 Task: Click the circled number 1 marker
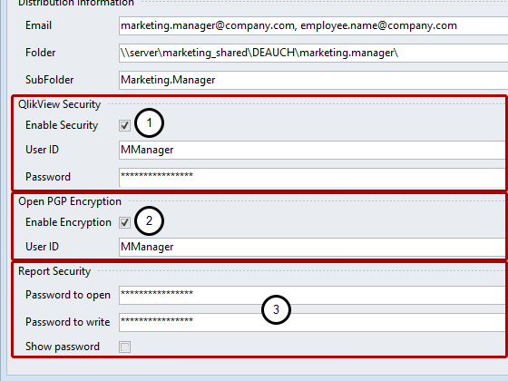[x=149, y=123]
